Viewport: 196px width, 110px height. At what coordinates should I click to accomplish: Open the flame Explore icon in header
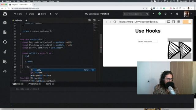coord(153,14)
